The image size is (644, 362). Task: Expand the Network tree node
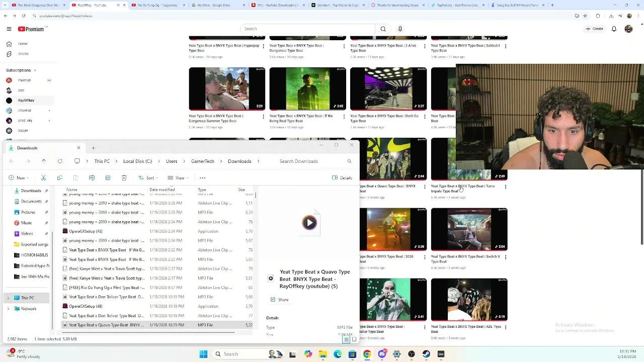click(x=8, y=309)
